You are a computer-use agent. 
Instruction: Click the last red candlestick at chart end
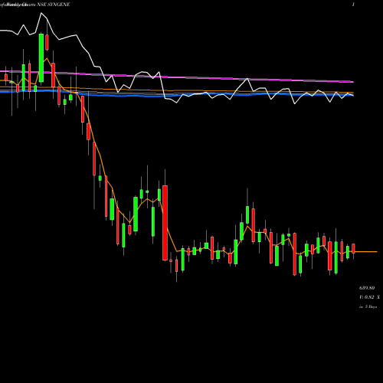pyautogui.click(x=353, y=248)
